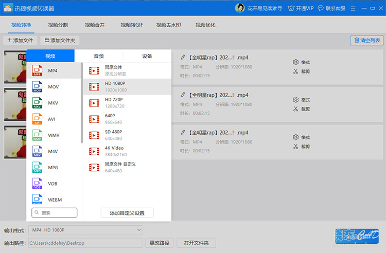The width and height of the screenshot is (386, 253).
Task: Select the AVI format icon
Action: [x=37, y=119]
